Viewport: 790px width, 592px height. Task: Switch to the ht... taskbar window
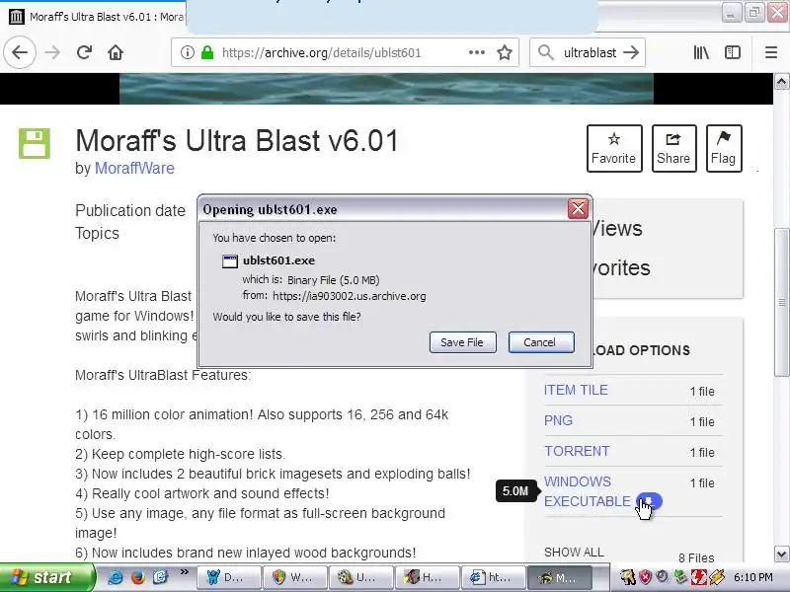(x=495, y=577)
